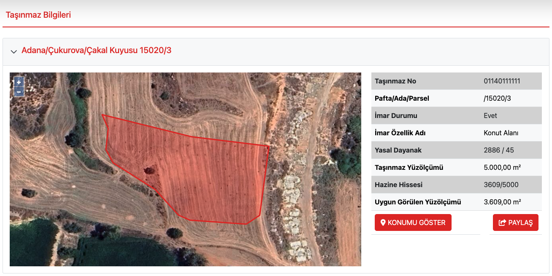The image size is (552, 276).
Task: Open the Adana/Çukurova/Çakal Kuyusu 15020/3 title
Action: [x=96, y=51]
